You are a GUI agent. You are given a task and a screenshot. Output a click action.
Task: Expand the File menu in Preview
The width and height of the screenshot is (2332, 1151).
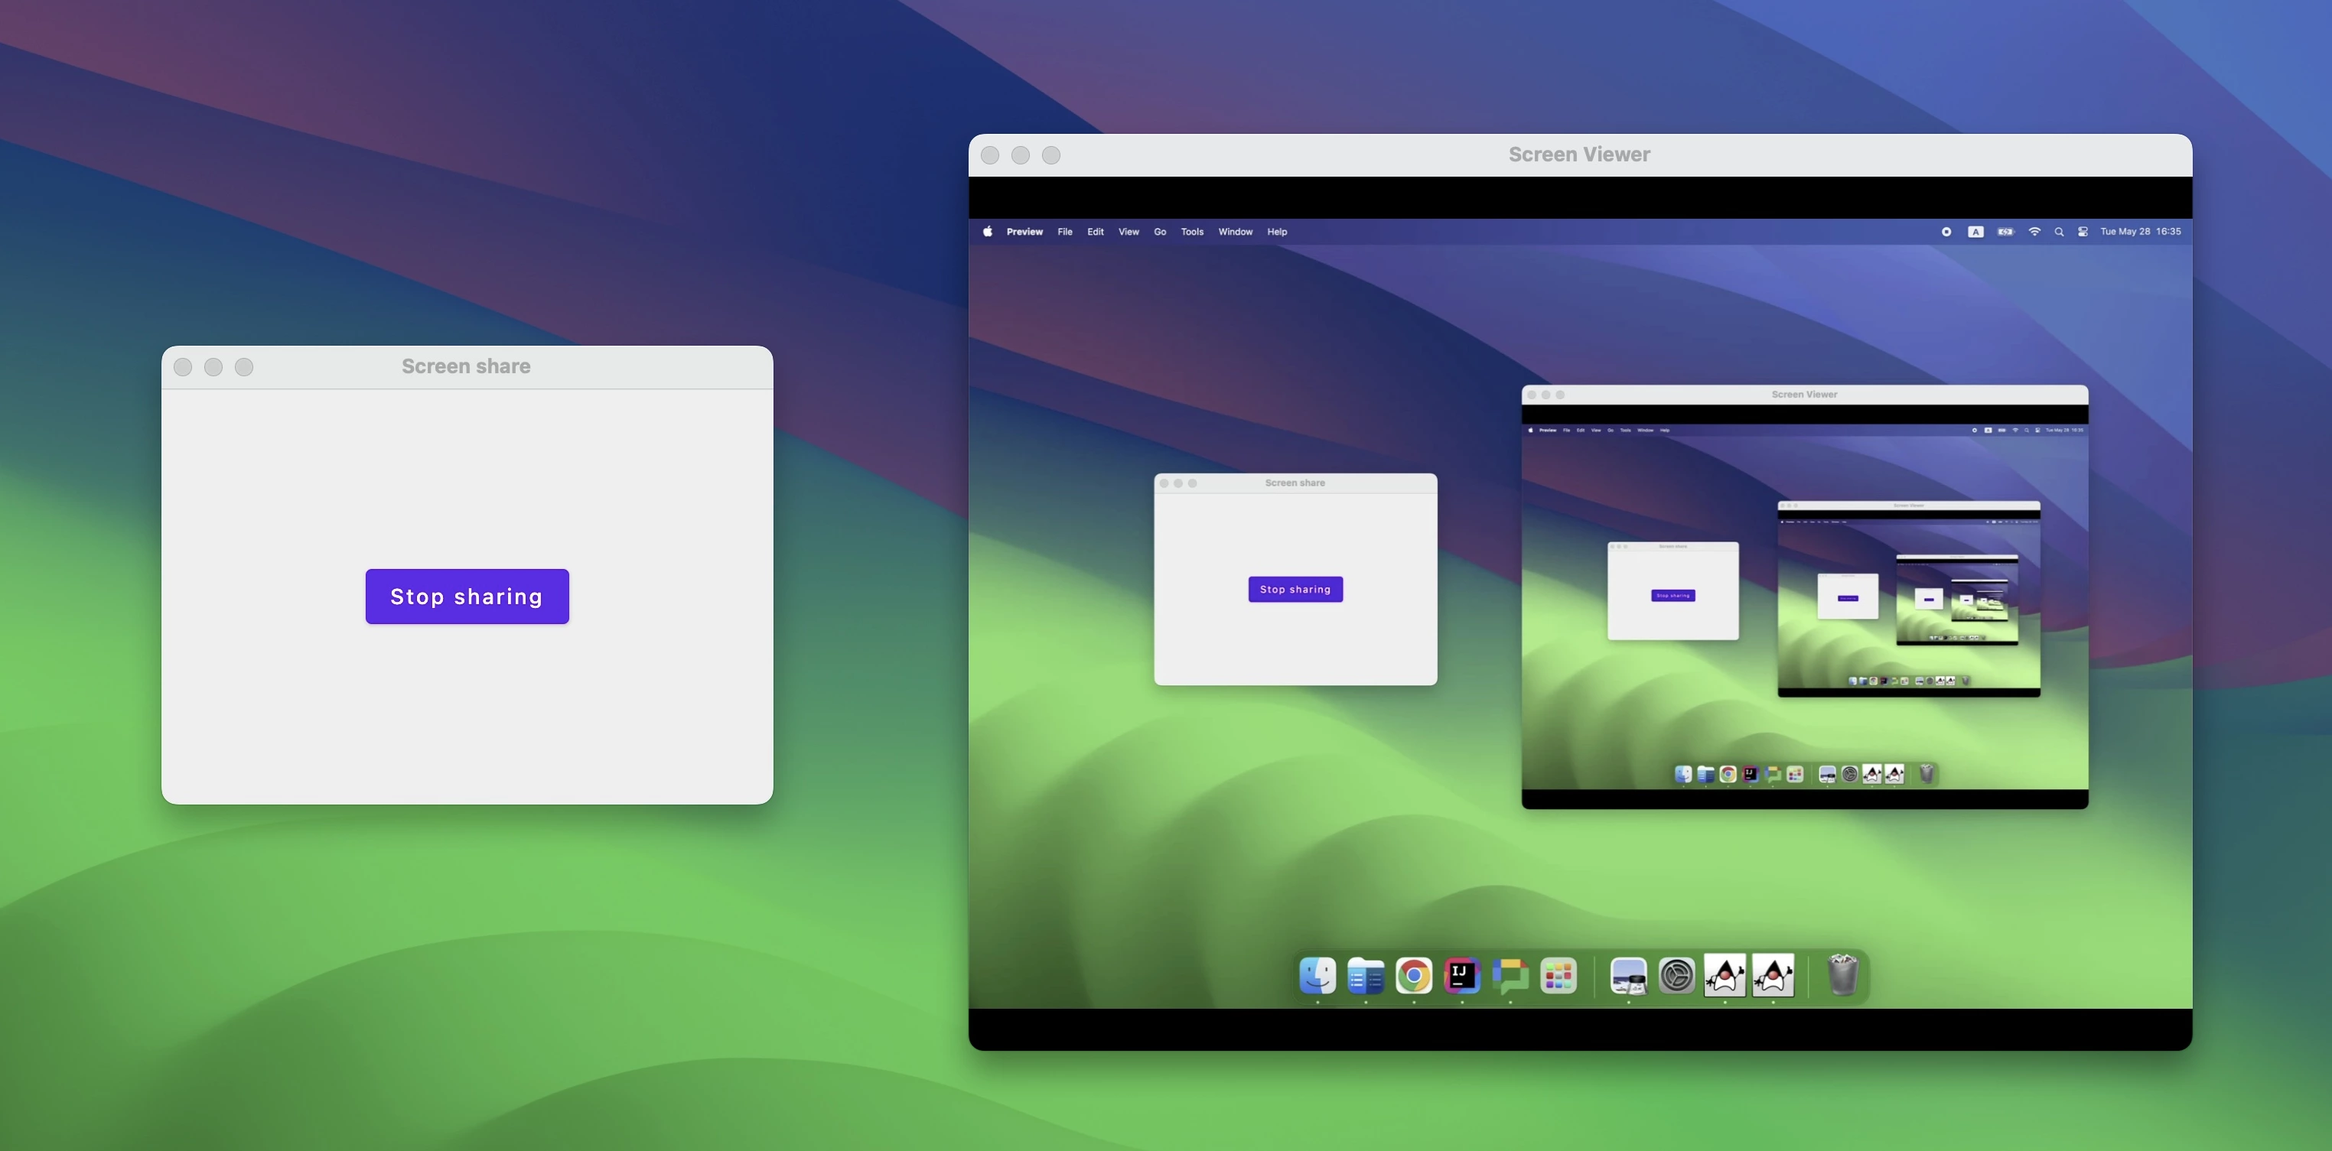[1065, 230]
